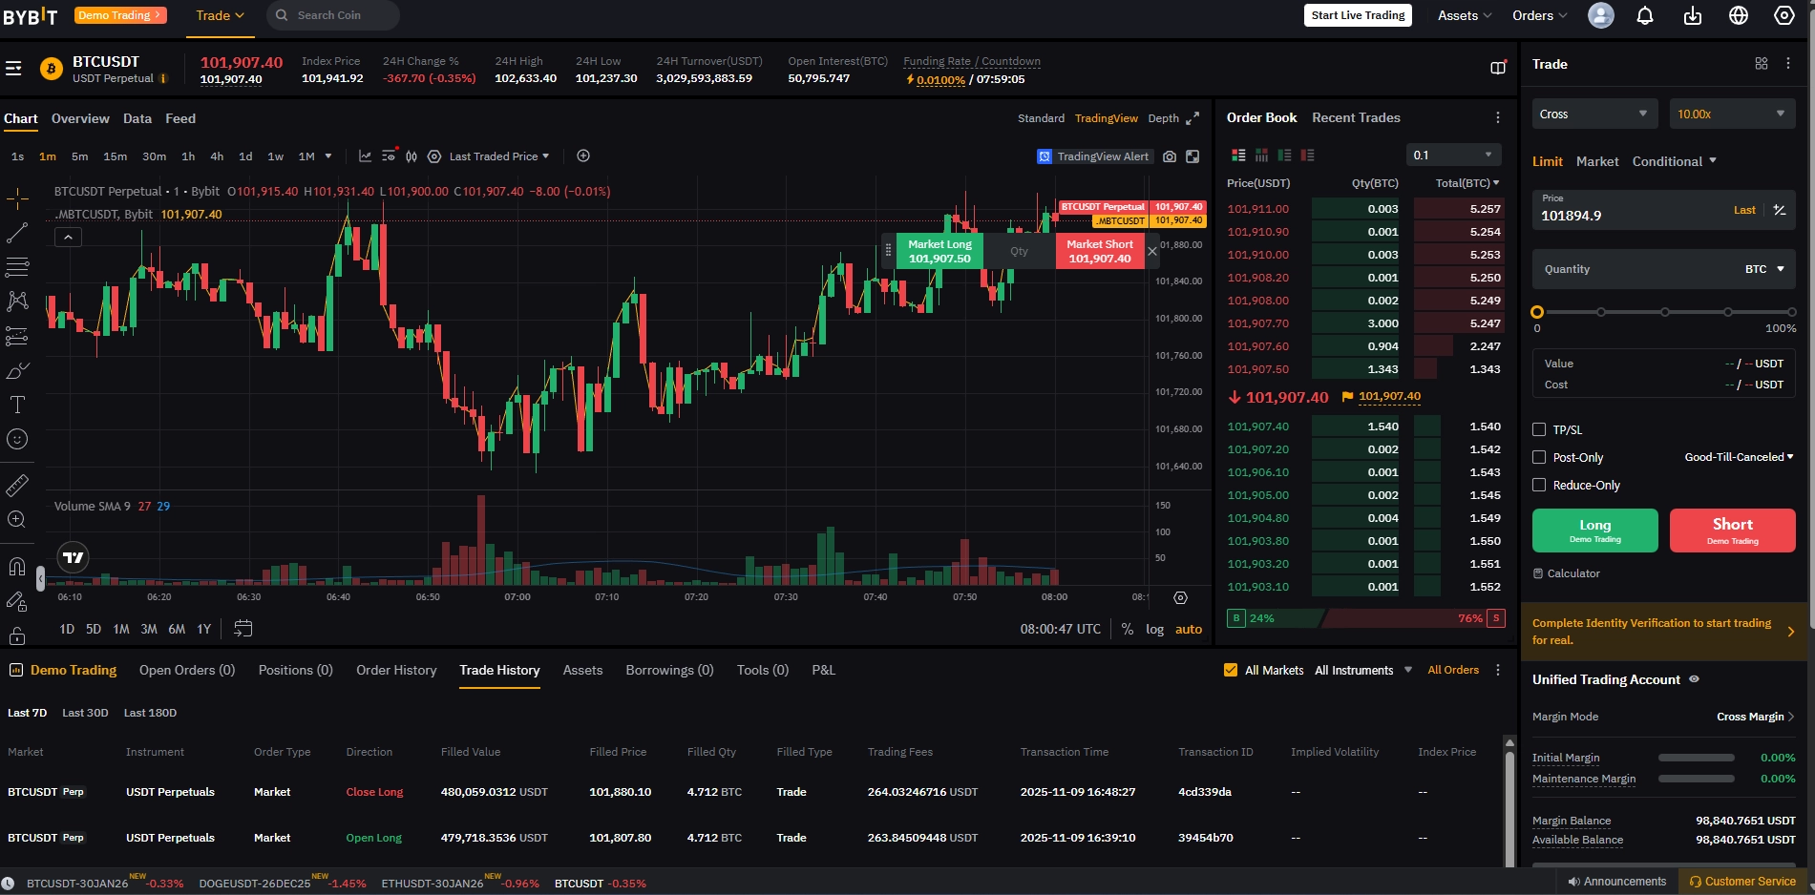The image size is (1815, 895).
Task: Hide the Unified Trading Account balance
Action: (x=1695, y=679)
